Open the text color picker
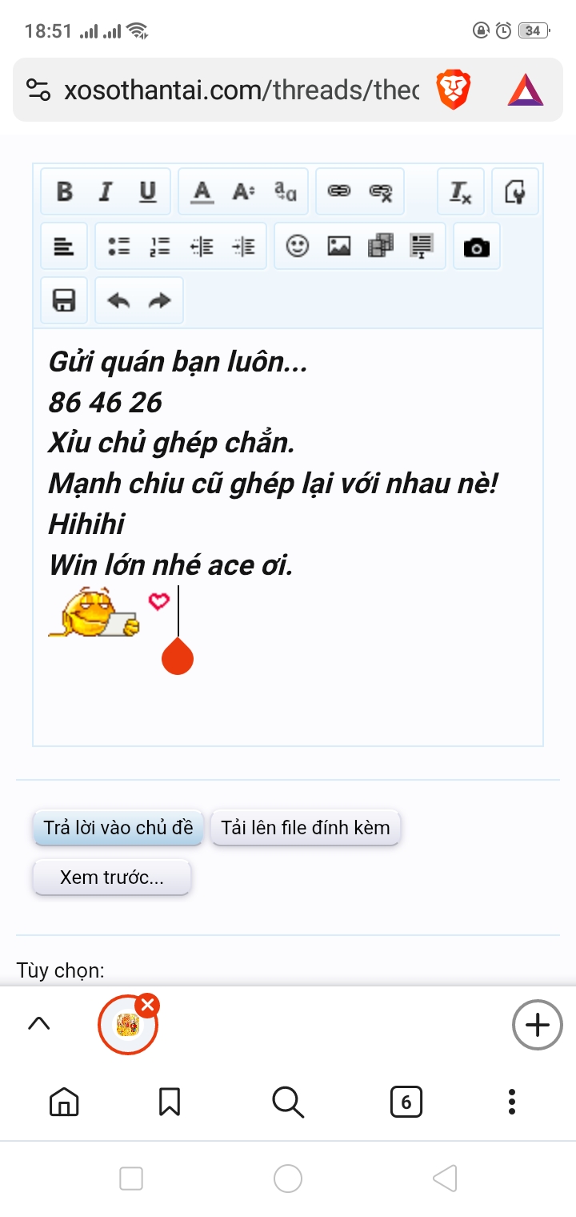The width and height of the screenshot is (576, 1217). 202,192
